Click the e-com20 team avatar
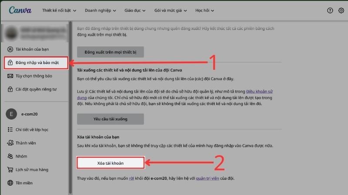 click(11, 114)
